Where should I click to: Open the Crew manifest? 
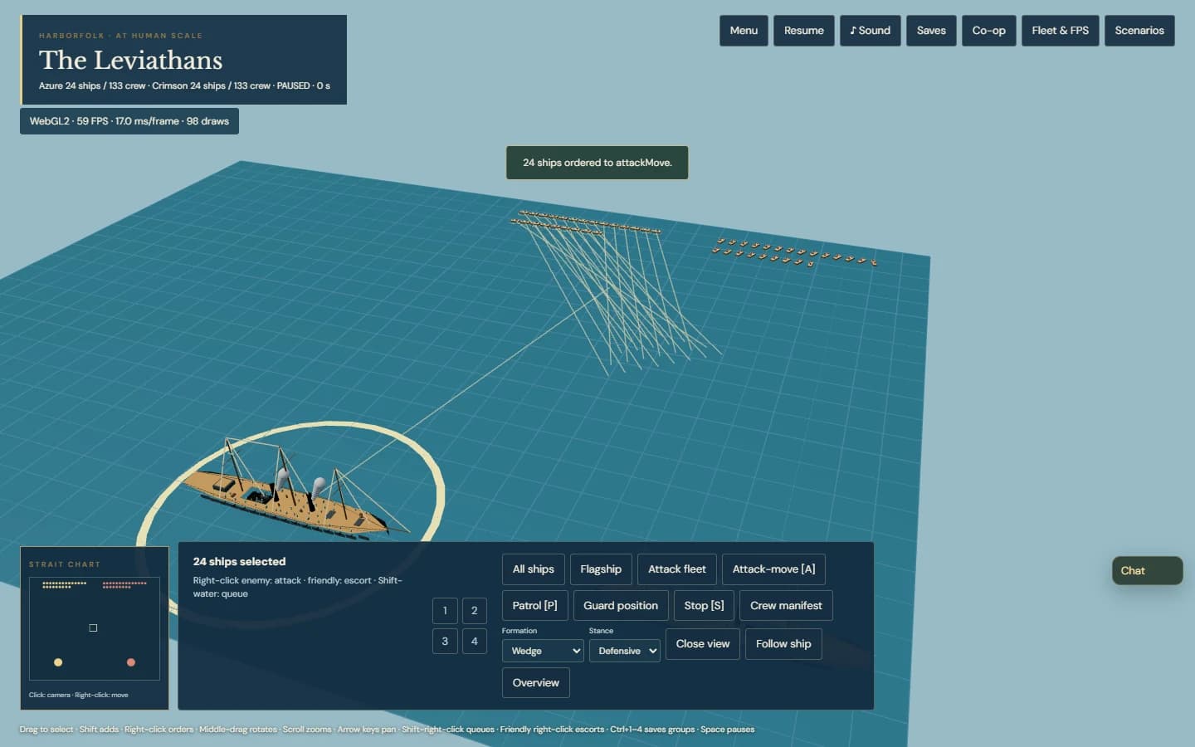click(x=786, y=606)
